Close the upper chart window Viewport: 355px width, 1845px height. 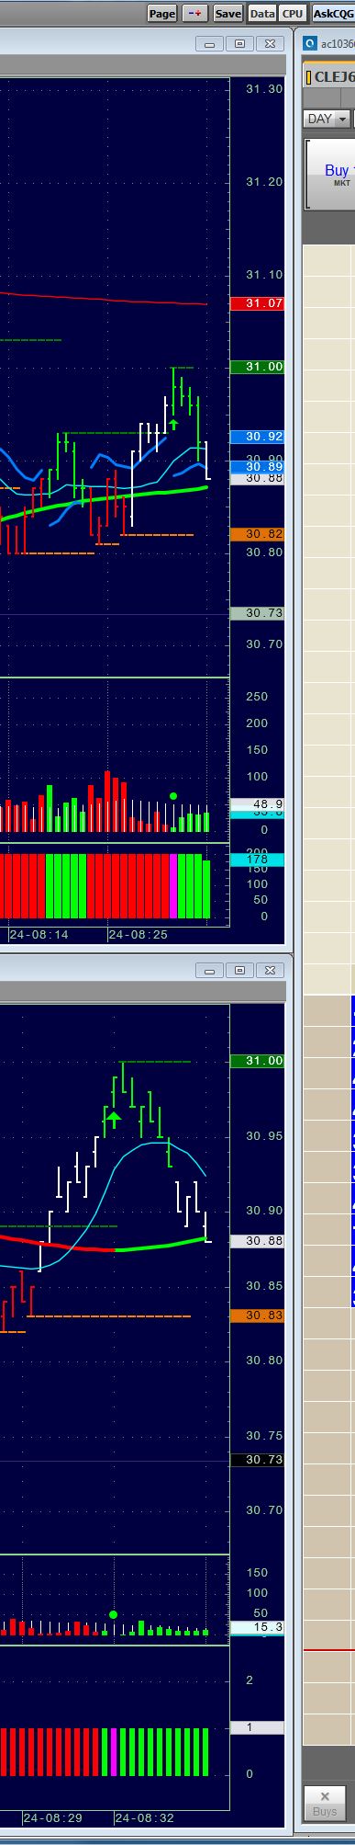coord(271,43)
